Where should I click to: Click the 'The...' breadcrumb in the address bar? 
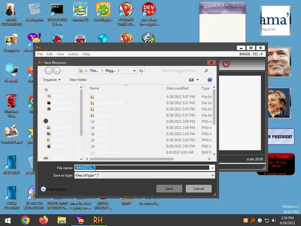click(x=94, y=71)
